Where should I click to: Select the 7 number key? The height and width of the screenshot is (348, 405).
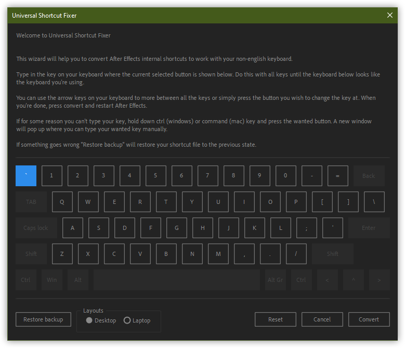tap(208, 176)
